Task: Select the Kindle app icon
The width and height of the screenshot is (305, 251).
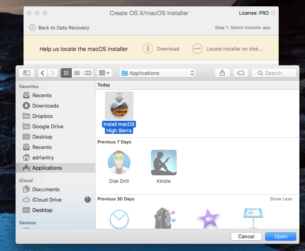Action: pyautogui.click(x=164, y=163)
